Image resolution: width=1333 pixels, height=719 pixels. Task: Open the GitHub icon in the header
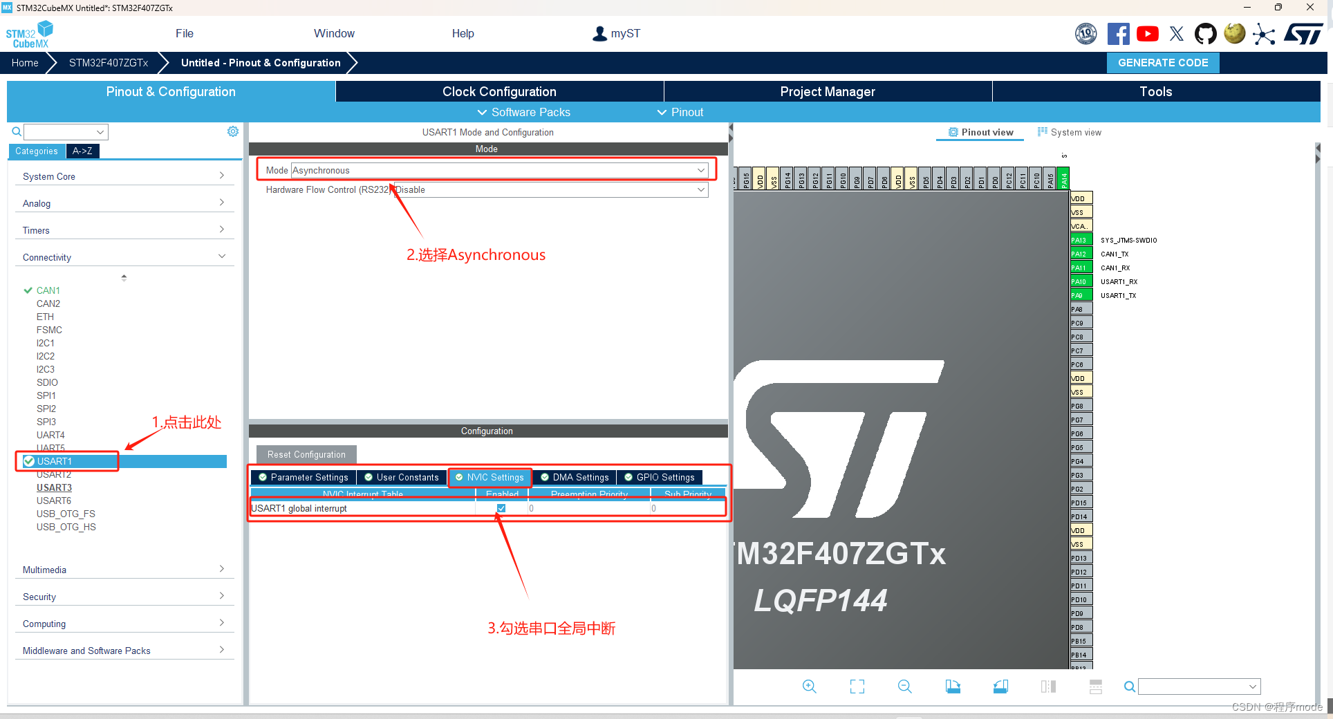1206,34
